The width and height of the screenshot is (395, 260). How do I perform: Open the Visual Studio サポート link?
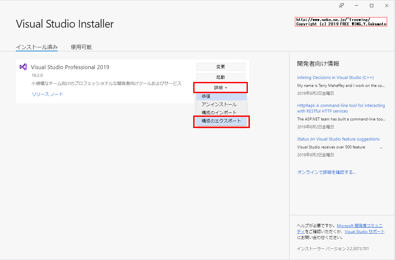pos(364,231)
